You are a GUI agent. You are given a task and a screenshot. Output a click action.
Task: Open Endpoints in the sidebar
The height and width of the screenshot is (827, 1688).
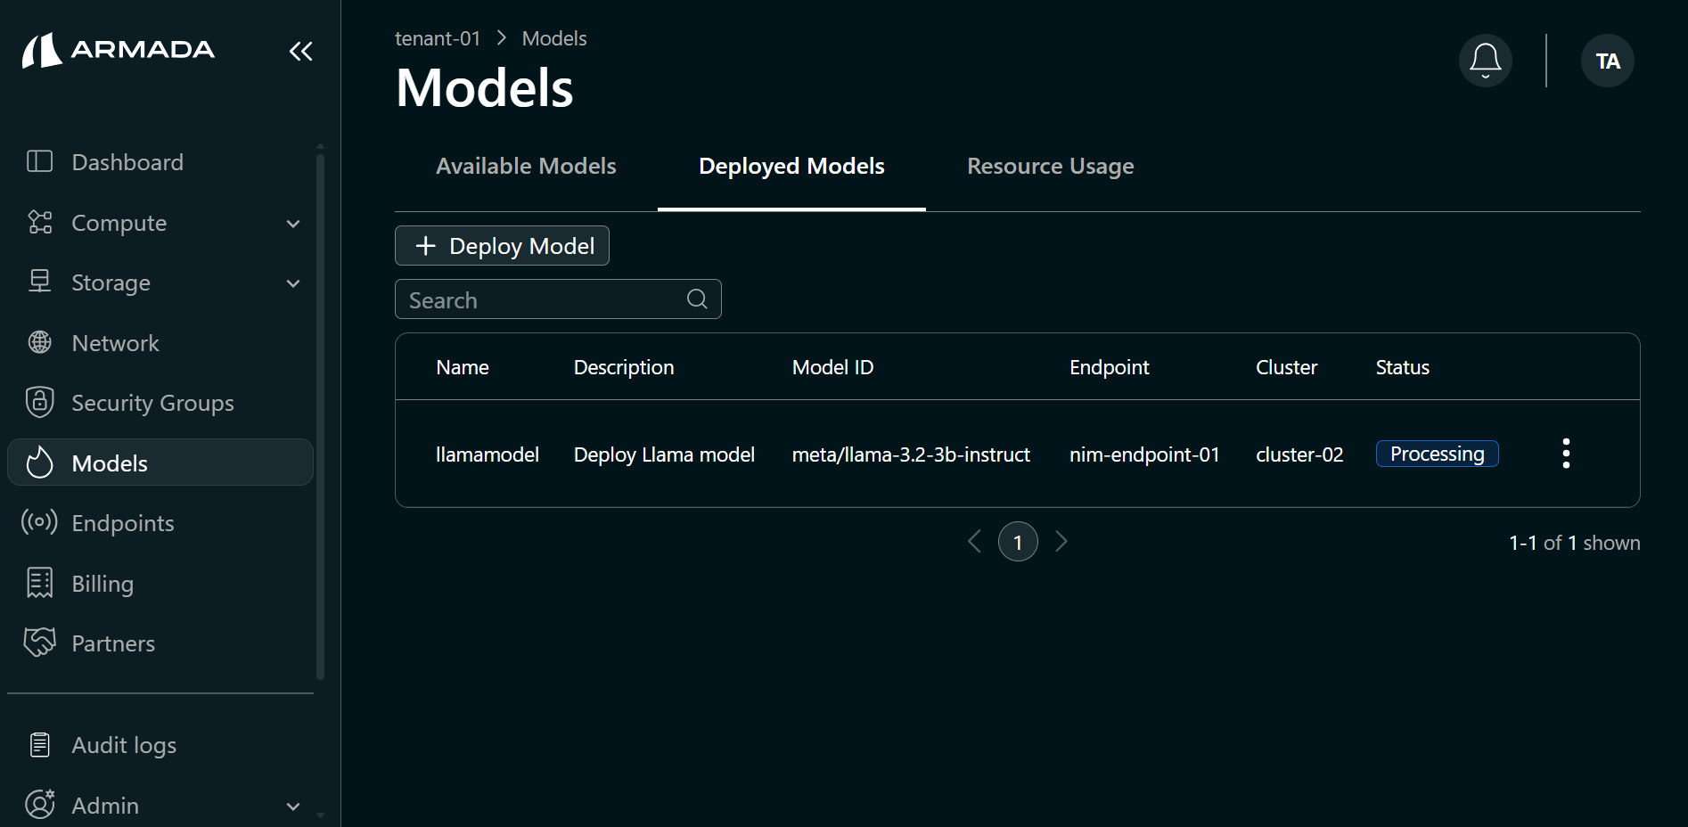point(160,523)
